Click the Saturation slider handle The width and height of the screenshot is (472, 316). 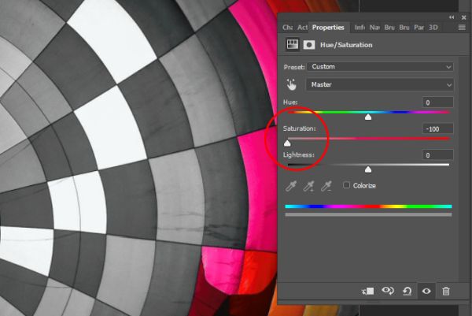coord(287,143)
